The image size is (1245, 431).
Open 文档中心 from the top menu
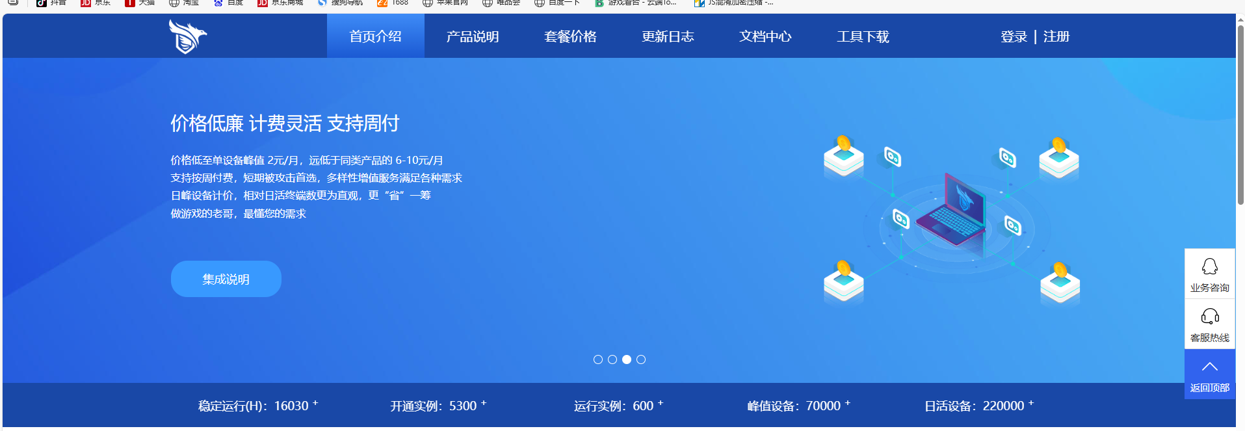[765, 36]
